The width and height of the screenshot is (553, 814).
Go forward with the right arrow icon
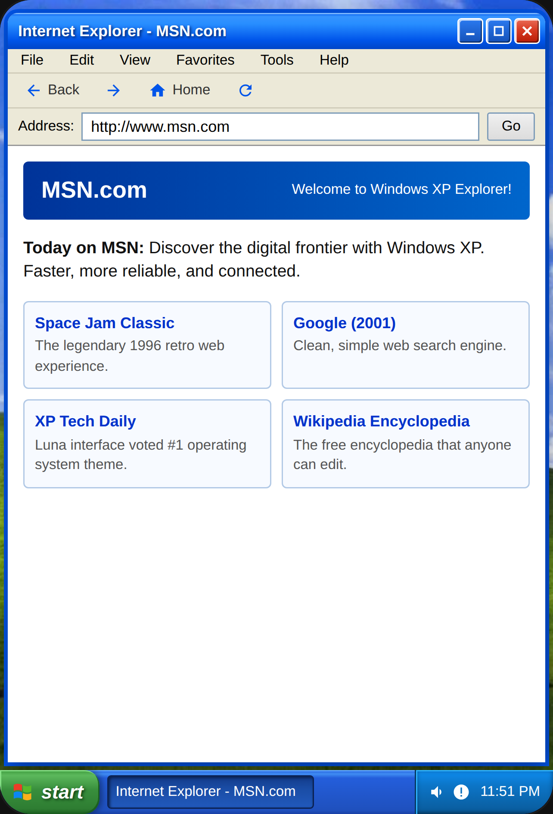(x=114, y=90)
